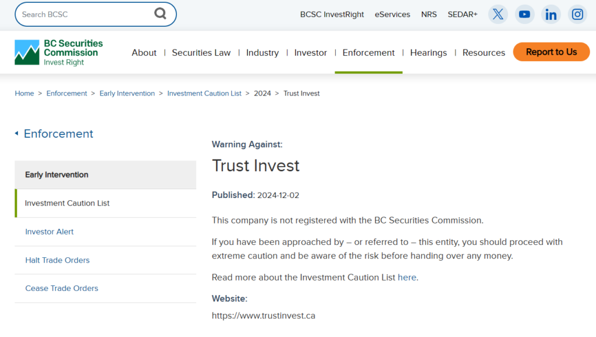Click the https://www.trustinvest.ca website text
596x337 pixels.
point(264,315)
